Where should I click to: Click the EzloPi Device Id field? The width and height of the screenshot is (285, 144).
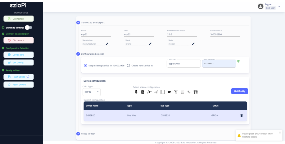click(225, 34)
